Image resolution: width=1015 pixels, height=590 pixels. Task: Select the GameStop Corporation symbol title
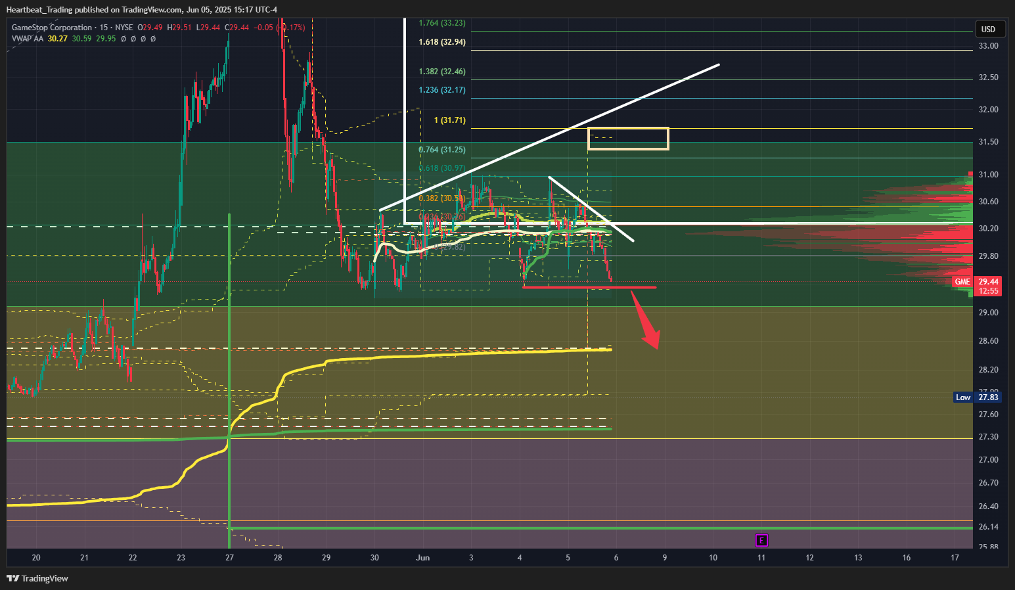click(x=52, y=28)
